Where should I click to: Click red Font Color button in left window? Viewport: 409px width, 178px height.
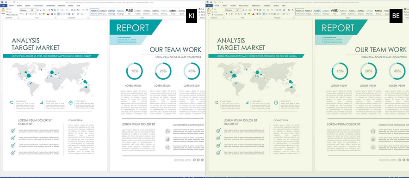[x=48, y=14]
